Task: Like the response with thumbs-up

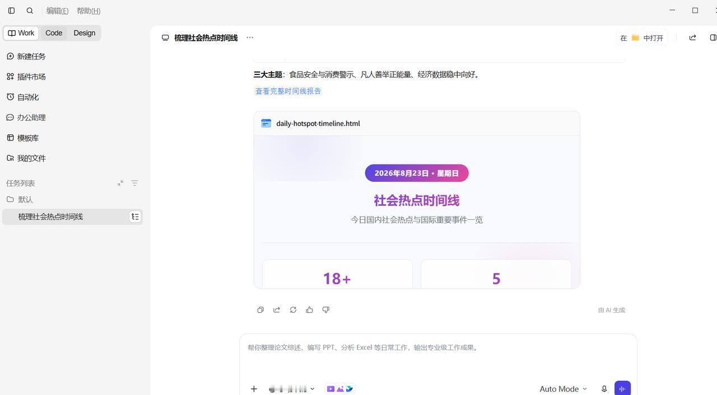Action: [x=309, y=310]
